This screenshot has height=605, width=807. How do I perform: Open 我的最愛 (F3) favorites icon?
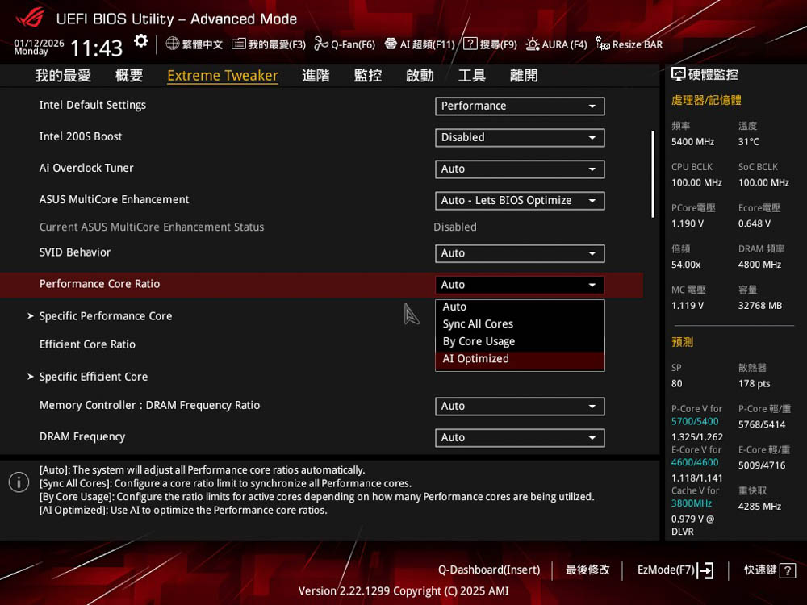tap(239, 44)
